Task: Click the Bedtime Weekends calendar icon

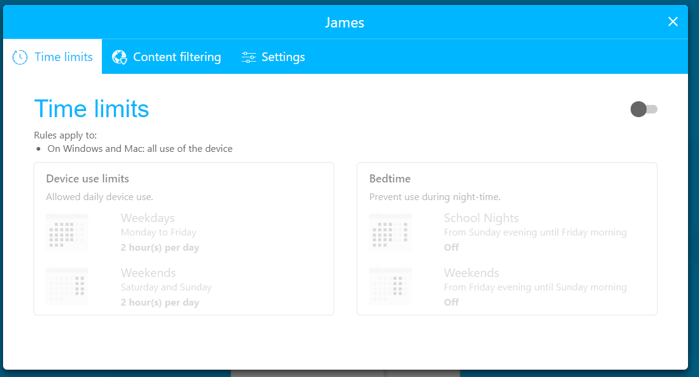Action: 390,287
